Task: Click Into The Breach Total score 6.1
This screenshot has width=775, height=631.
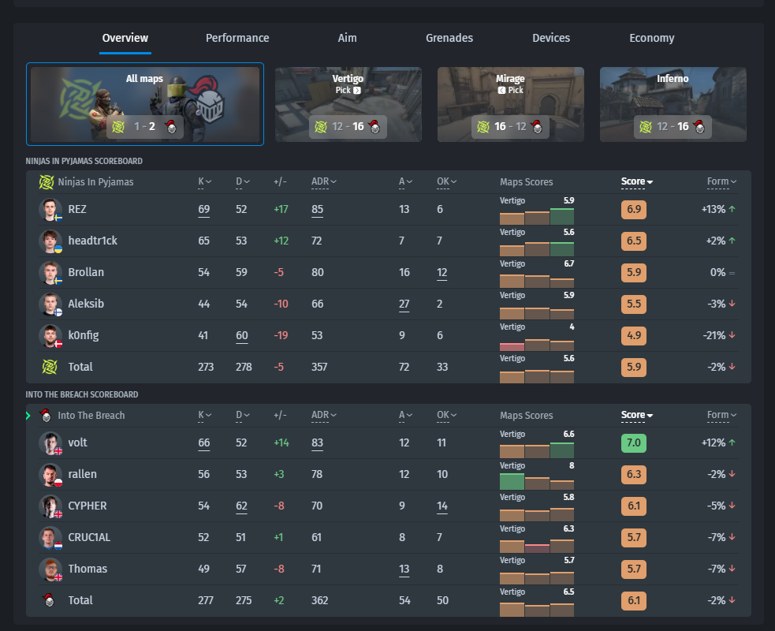Action: 634,601
